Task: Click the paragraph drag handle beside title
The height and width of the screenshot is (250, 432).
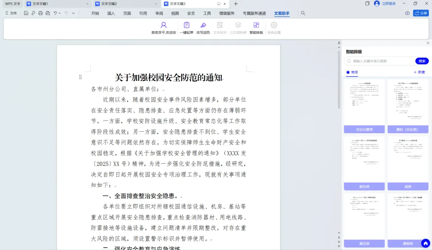Action: pyautogui.click(x=80, y=77)
